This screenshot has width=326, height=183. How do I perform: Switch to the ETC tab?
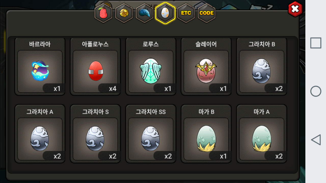tap(186, 13)
